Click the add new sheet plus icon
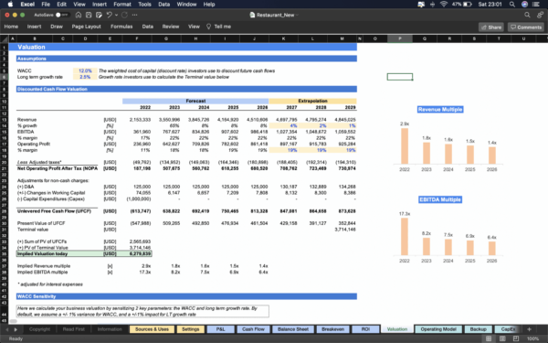The image size is (548, 343). point(529,329)
